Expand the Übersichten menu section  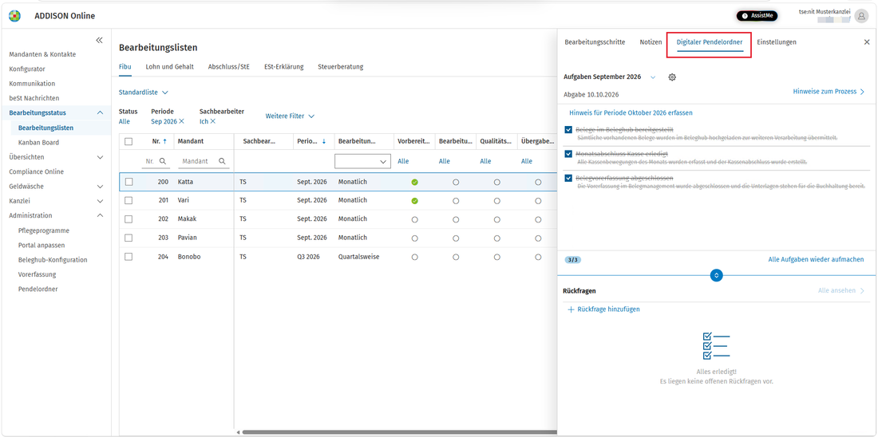tap(101, 157)
